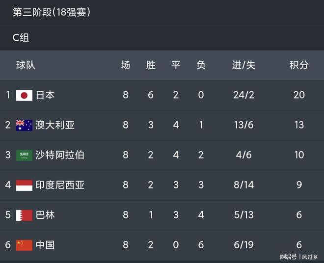The height and width of the screenshot is (263, 324).
Task: Click the Australia flag icon
Action: point(24,125)
